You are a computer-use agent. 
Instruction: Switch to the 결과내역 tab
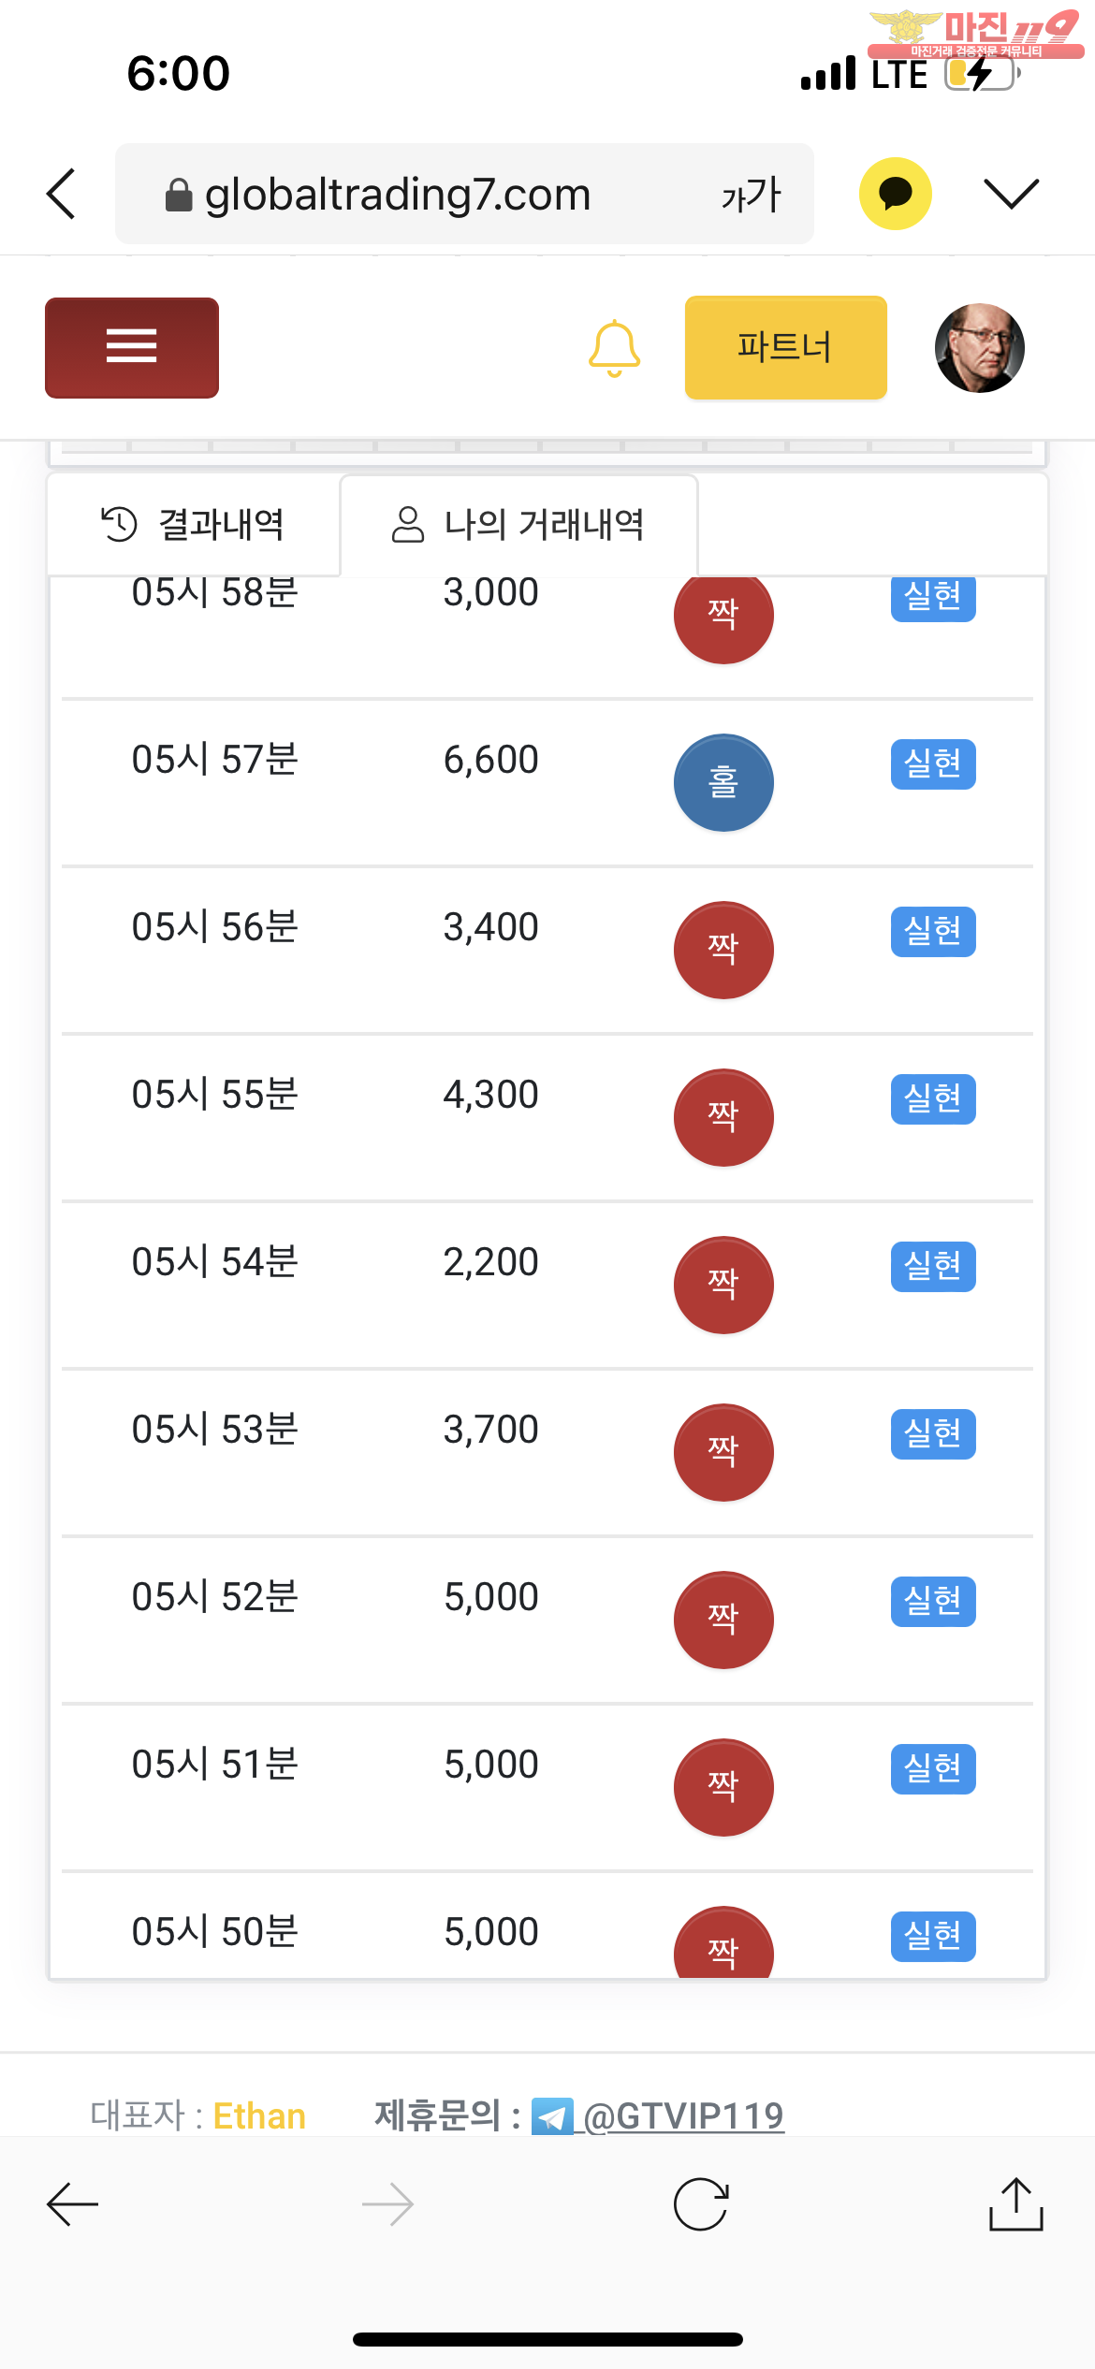click(x=193, y=524)
